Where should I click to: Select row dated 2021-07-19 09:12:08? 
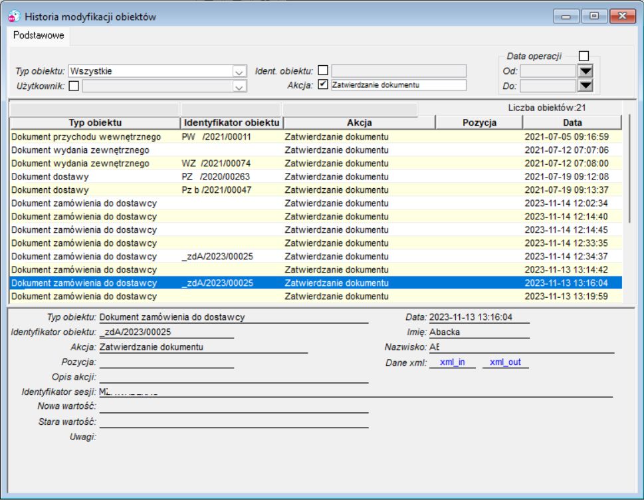tap(316, 177)
